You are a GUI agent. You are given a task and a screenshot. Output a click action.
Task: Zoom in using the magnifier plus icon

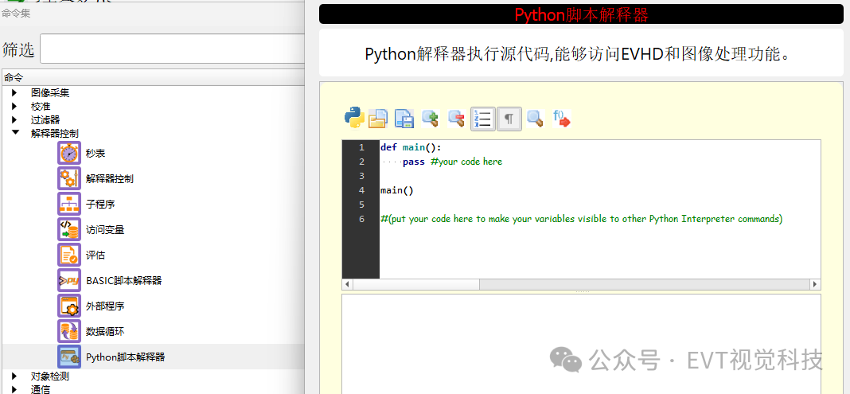coord(431,118)
